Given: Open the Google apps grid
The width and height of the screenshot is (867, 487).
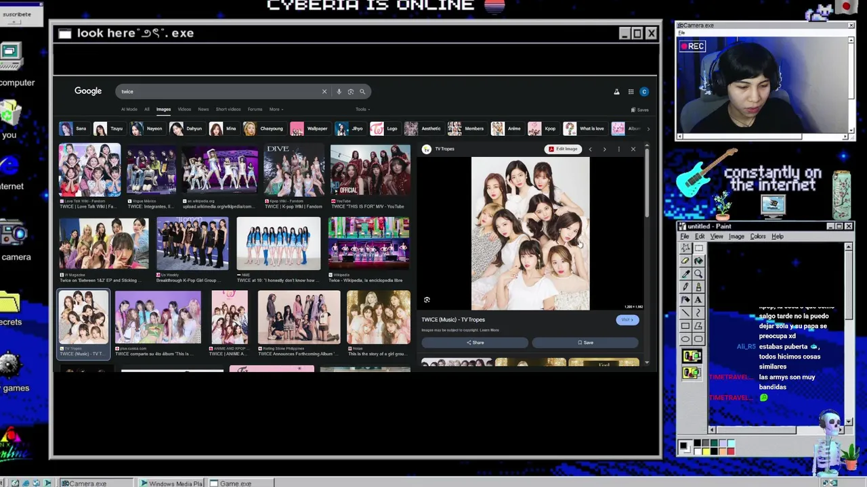Looking at the screenshot, I should point(631,92).
